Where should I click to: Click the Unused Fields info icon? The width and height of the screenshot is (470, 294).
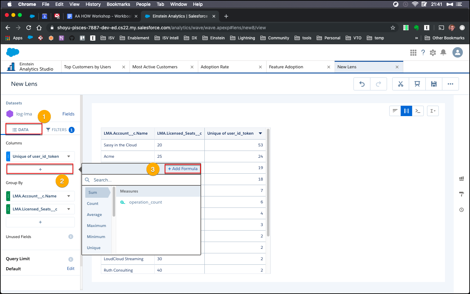click(x=71, y=236)
